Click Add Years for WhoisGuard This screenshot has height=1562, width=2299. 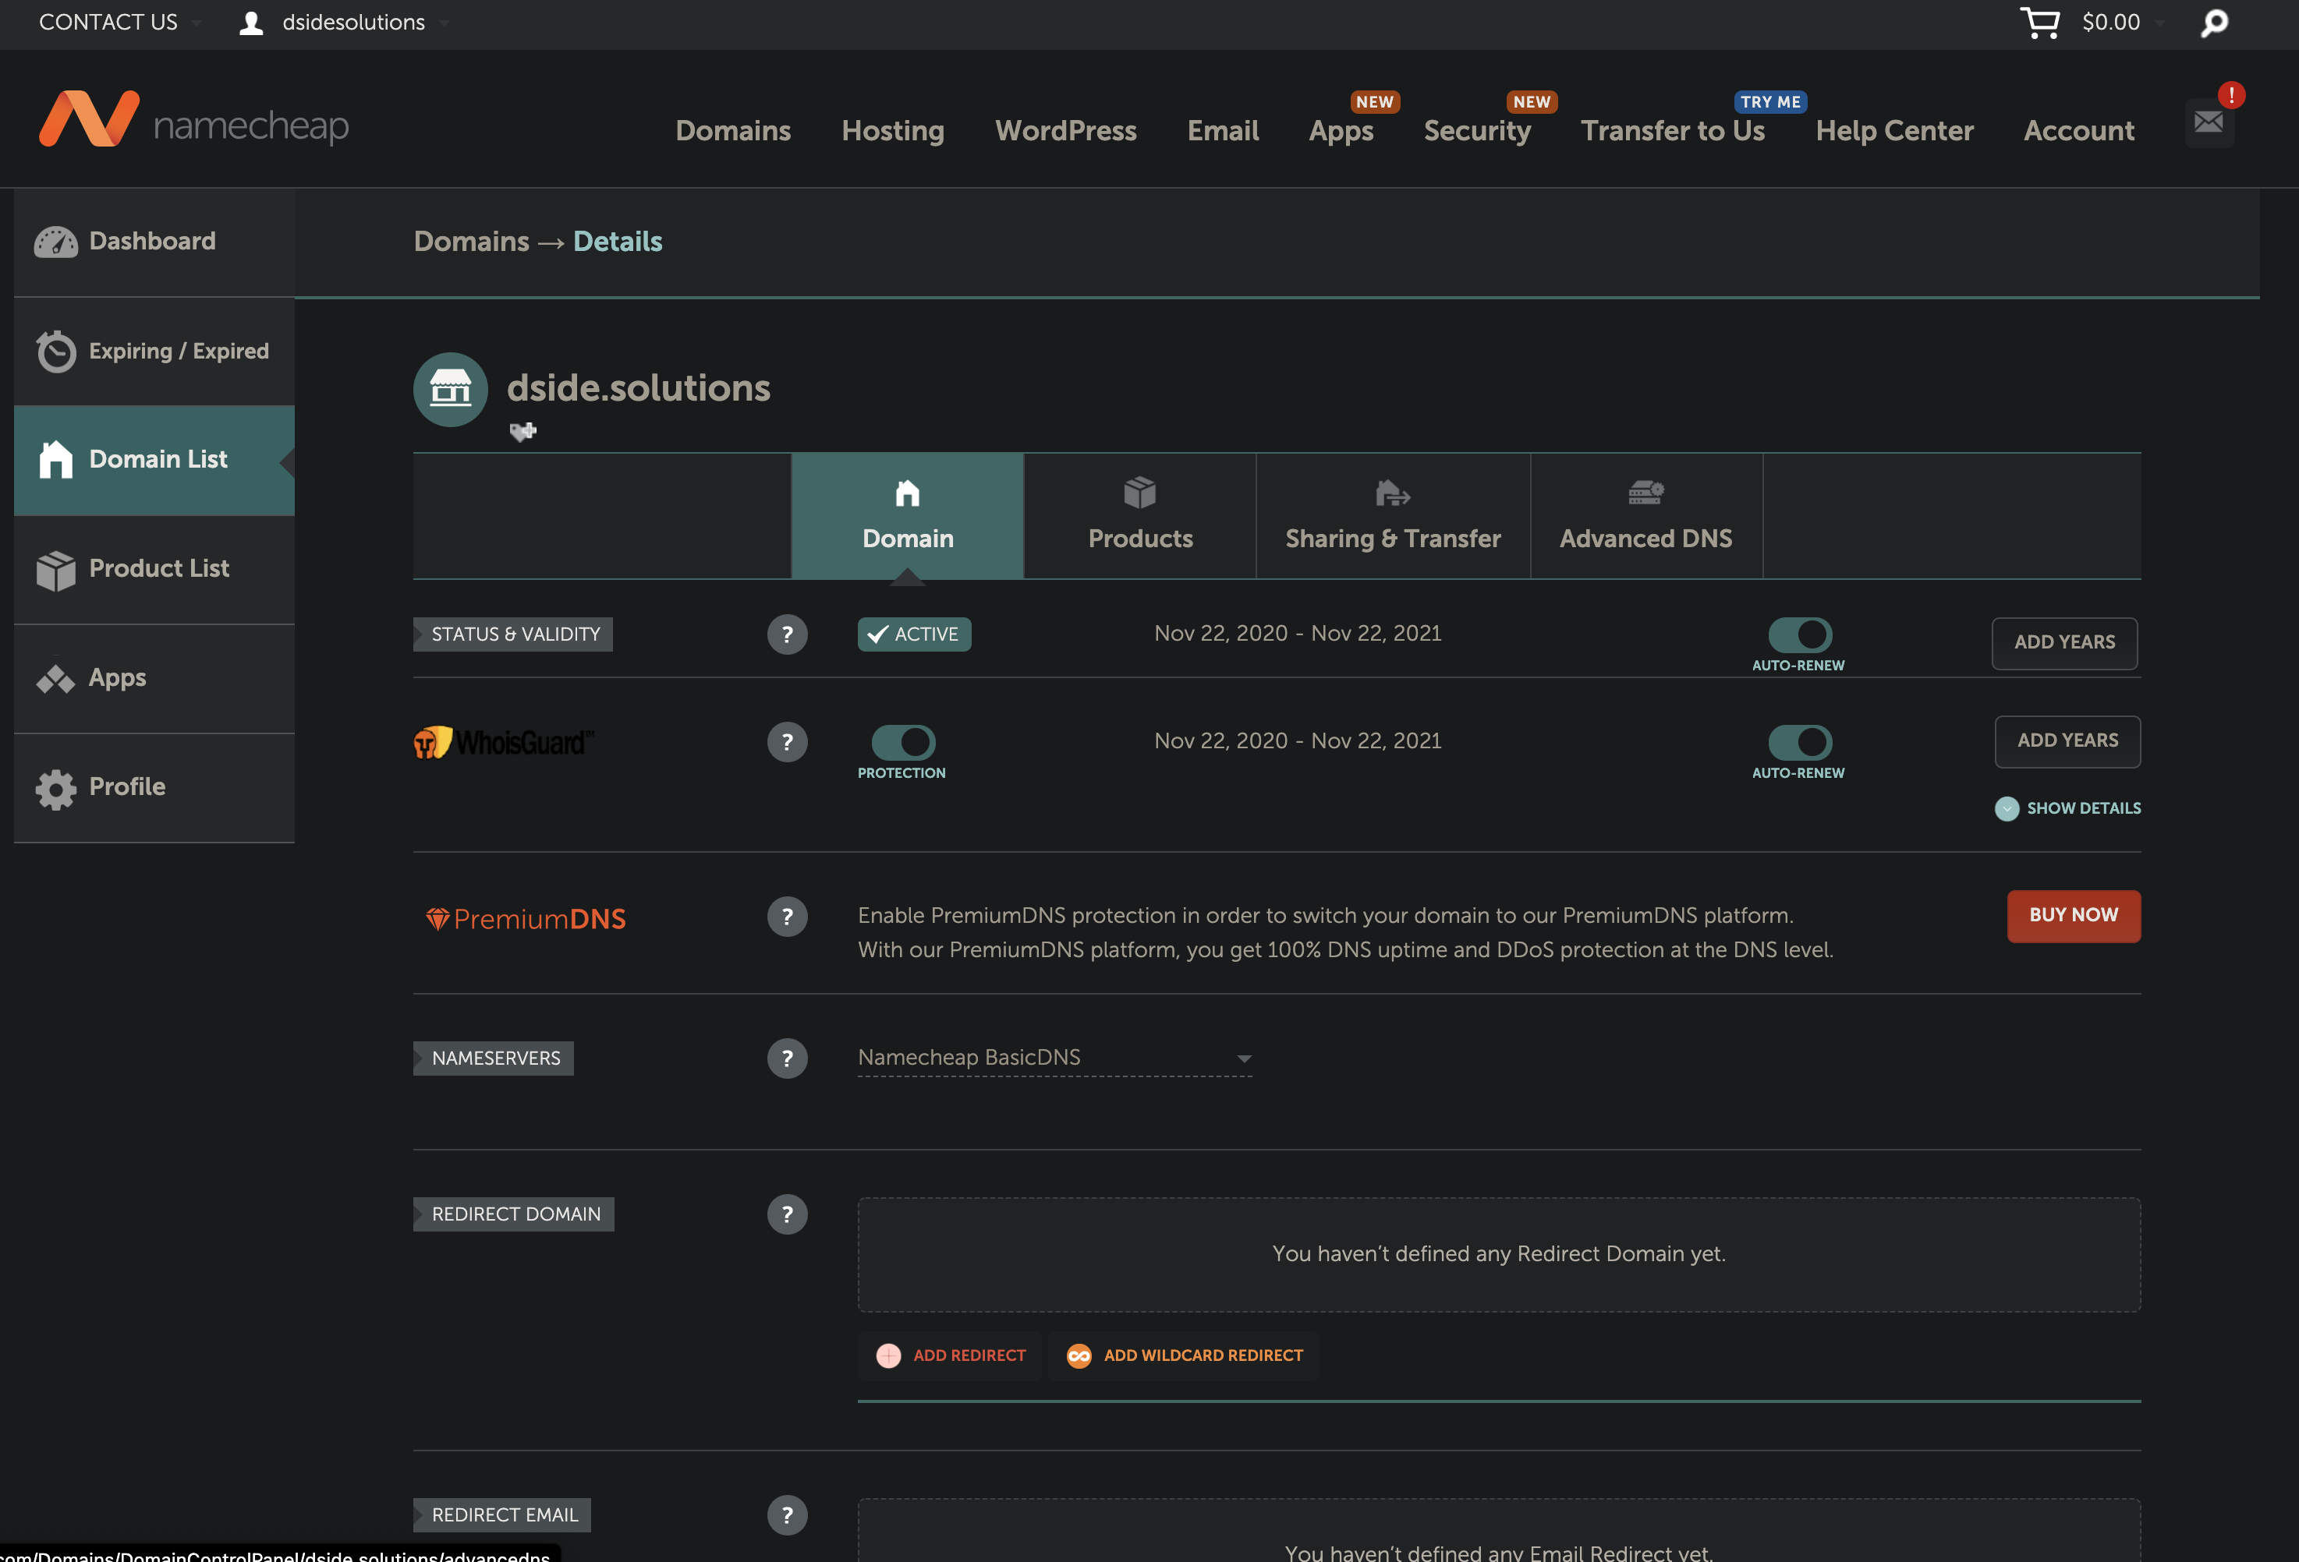coord(2067,740)
